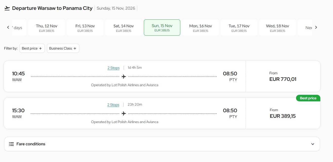
Task: Go to next dates with right arrow
Action: pos(316,27)
